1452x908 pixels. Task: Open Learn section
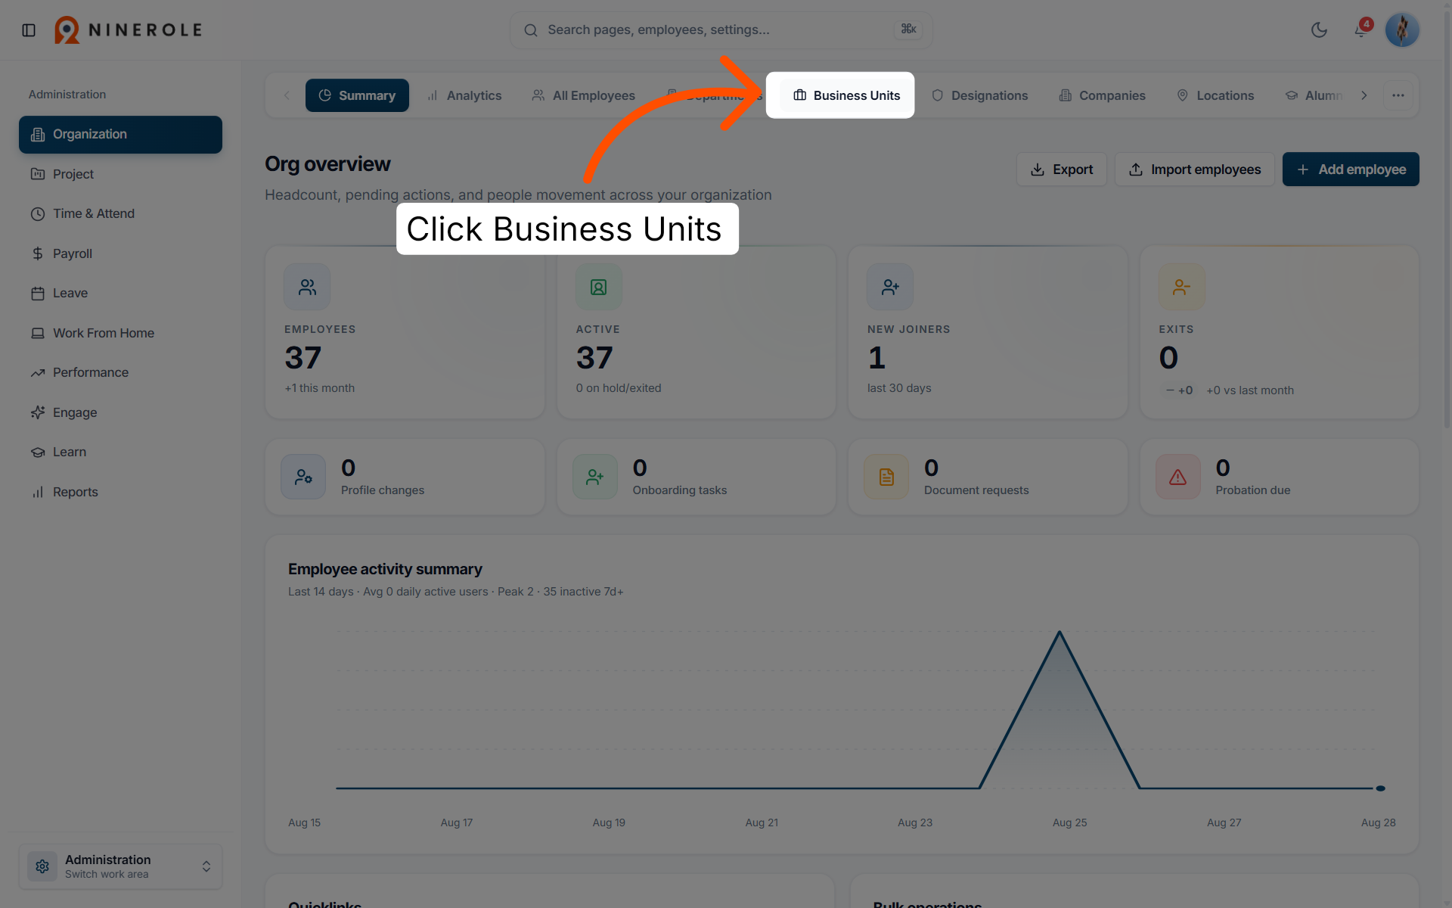pyautogui.click(x=120, y=452)
